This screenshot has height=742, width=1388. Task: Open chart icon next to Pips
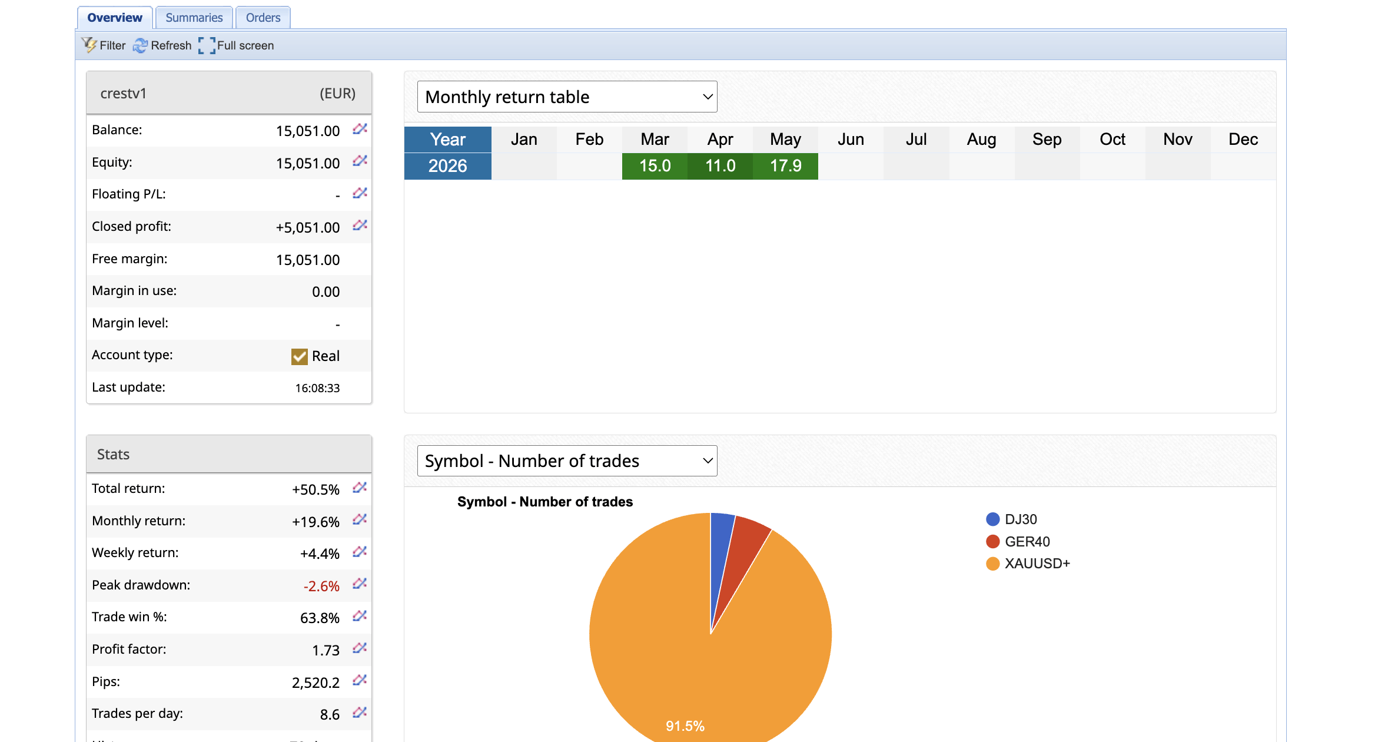[360, 680]
